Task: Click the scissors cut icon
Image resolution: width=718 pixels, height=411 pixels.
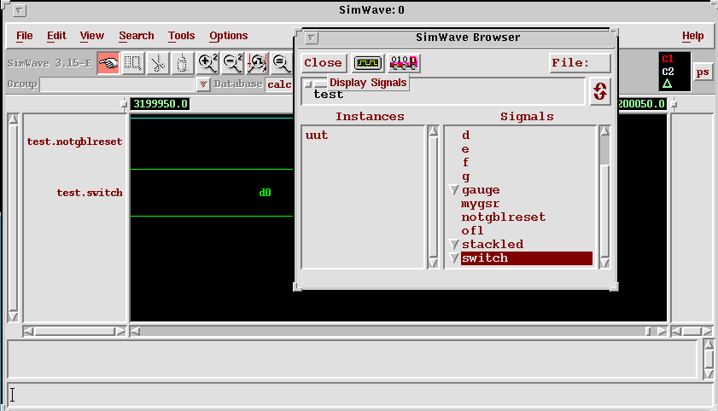Action: [157, 63]
